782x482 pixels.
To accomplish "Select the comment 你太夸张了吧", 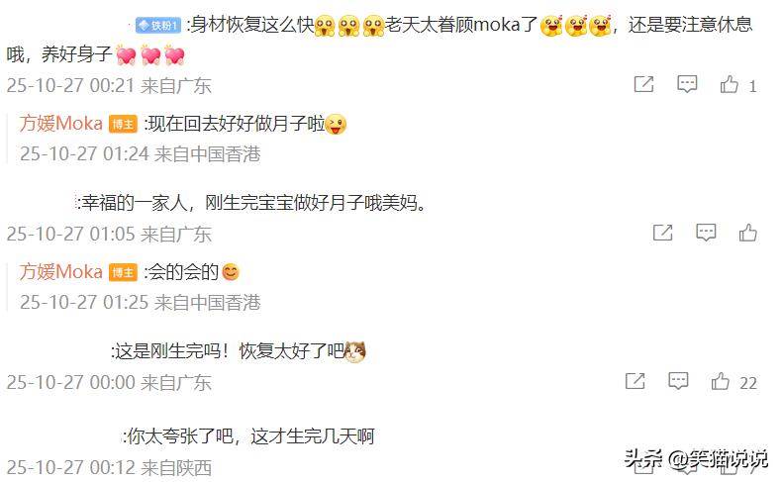I will [248, 436].
